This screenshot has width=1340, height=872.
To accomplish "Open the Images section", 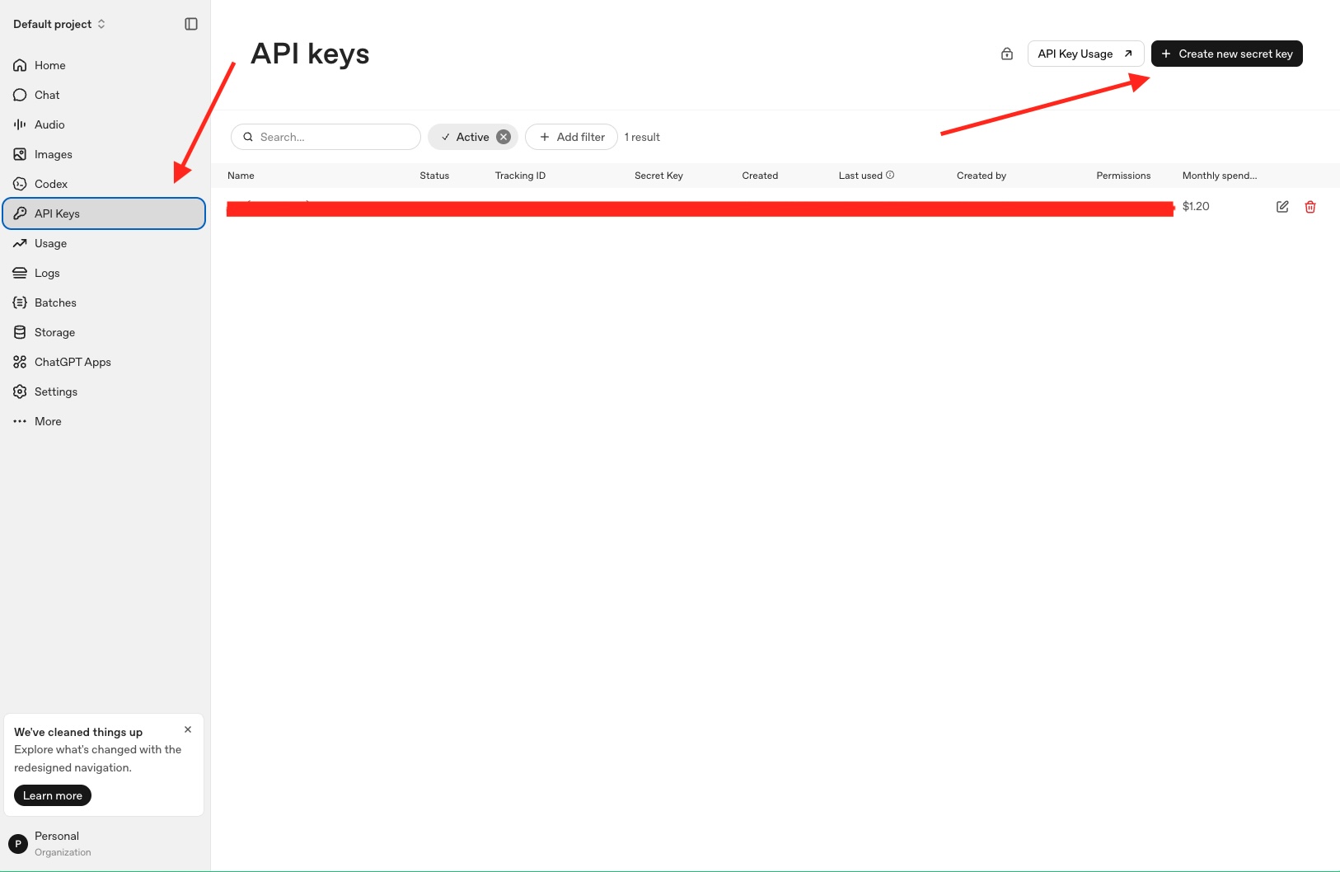I will 104,154.
